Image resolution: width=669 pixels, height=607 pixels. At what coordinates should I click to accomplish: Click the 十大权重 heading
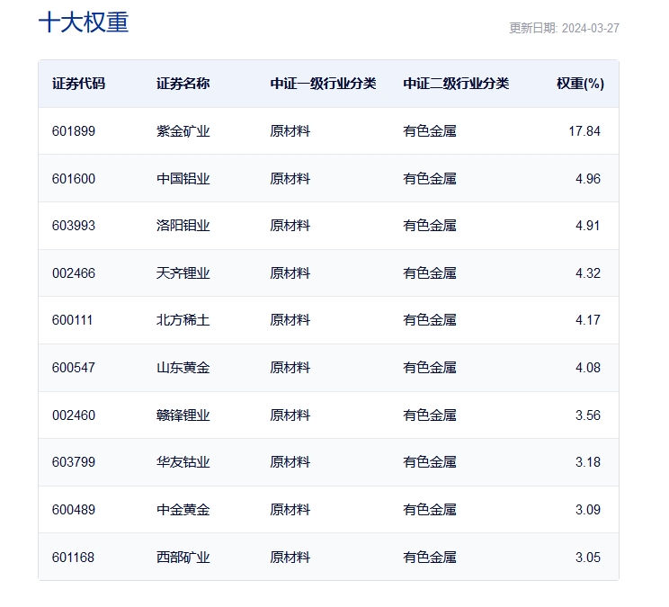click(x=84, y=22)
